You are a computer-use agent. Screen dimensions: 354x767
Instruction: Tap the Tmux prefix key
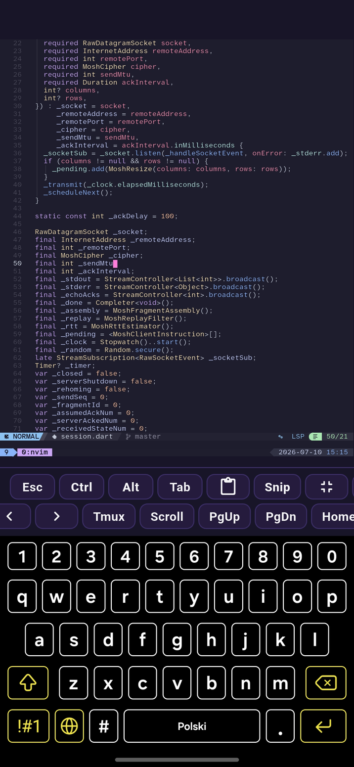pyautogui.click(x=109, y=516)
